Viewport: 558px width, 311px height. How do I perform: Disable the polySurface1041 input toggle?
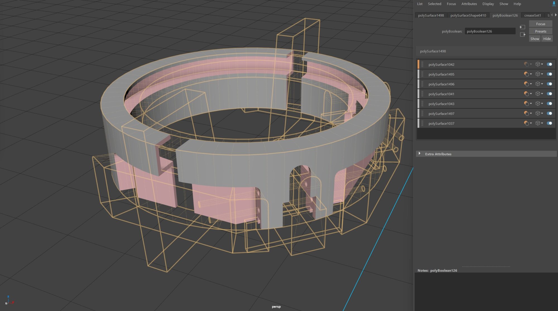pyautogui.click(x=549, y=94)
